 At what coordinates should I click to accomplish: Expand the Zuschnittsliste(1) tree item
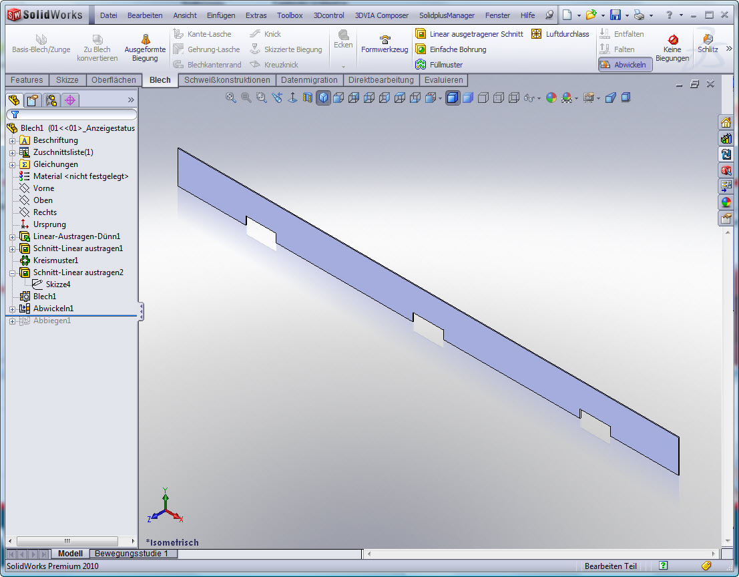click(x=12, y=152)
